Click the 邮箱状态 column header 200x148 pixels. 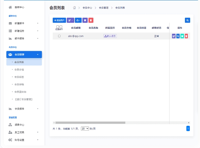156,28
